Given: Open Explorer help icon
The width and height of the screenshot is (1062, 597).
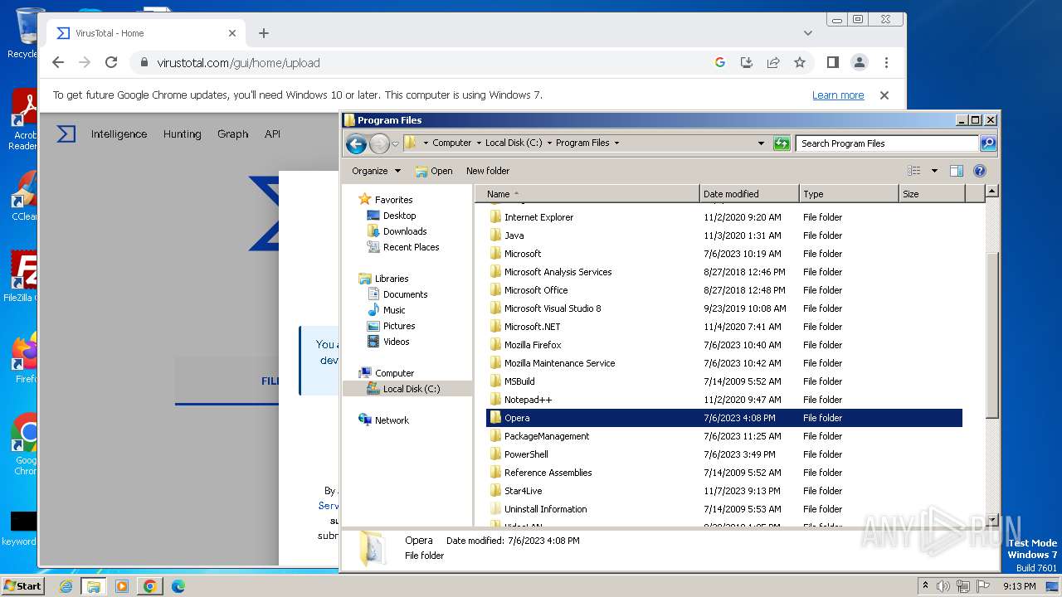Looking at the screenshot, I should tap(980, 171).
